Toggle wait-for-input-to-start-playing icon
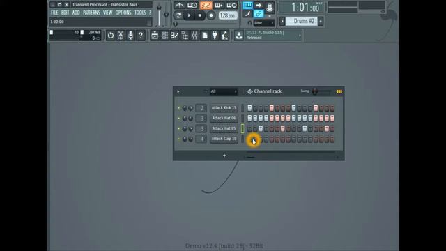 point(192,5)
